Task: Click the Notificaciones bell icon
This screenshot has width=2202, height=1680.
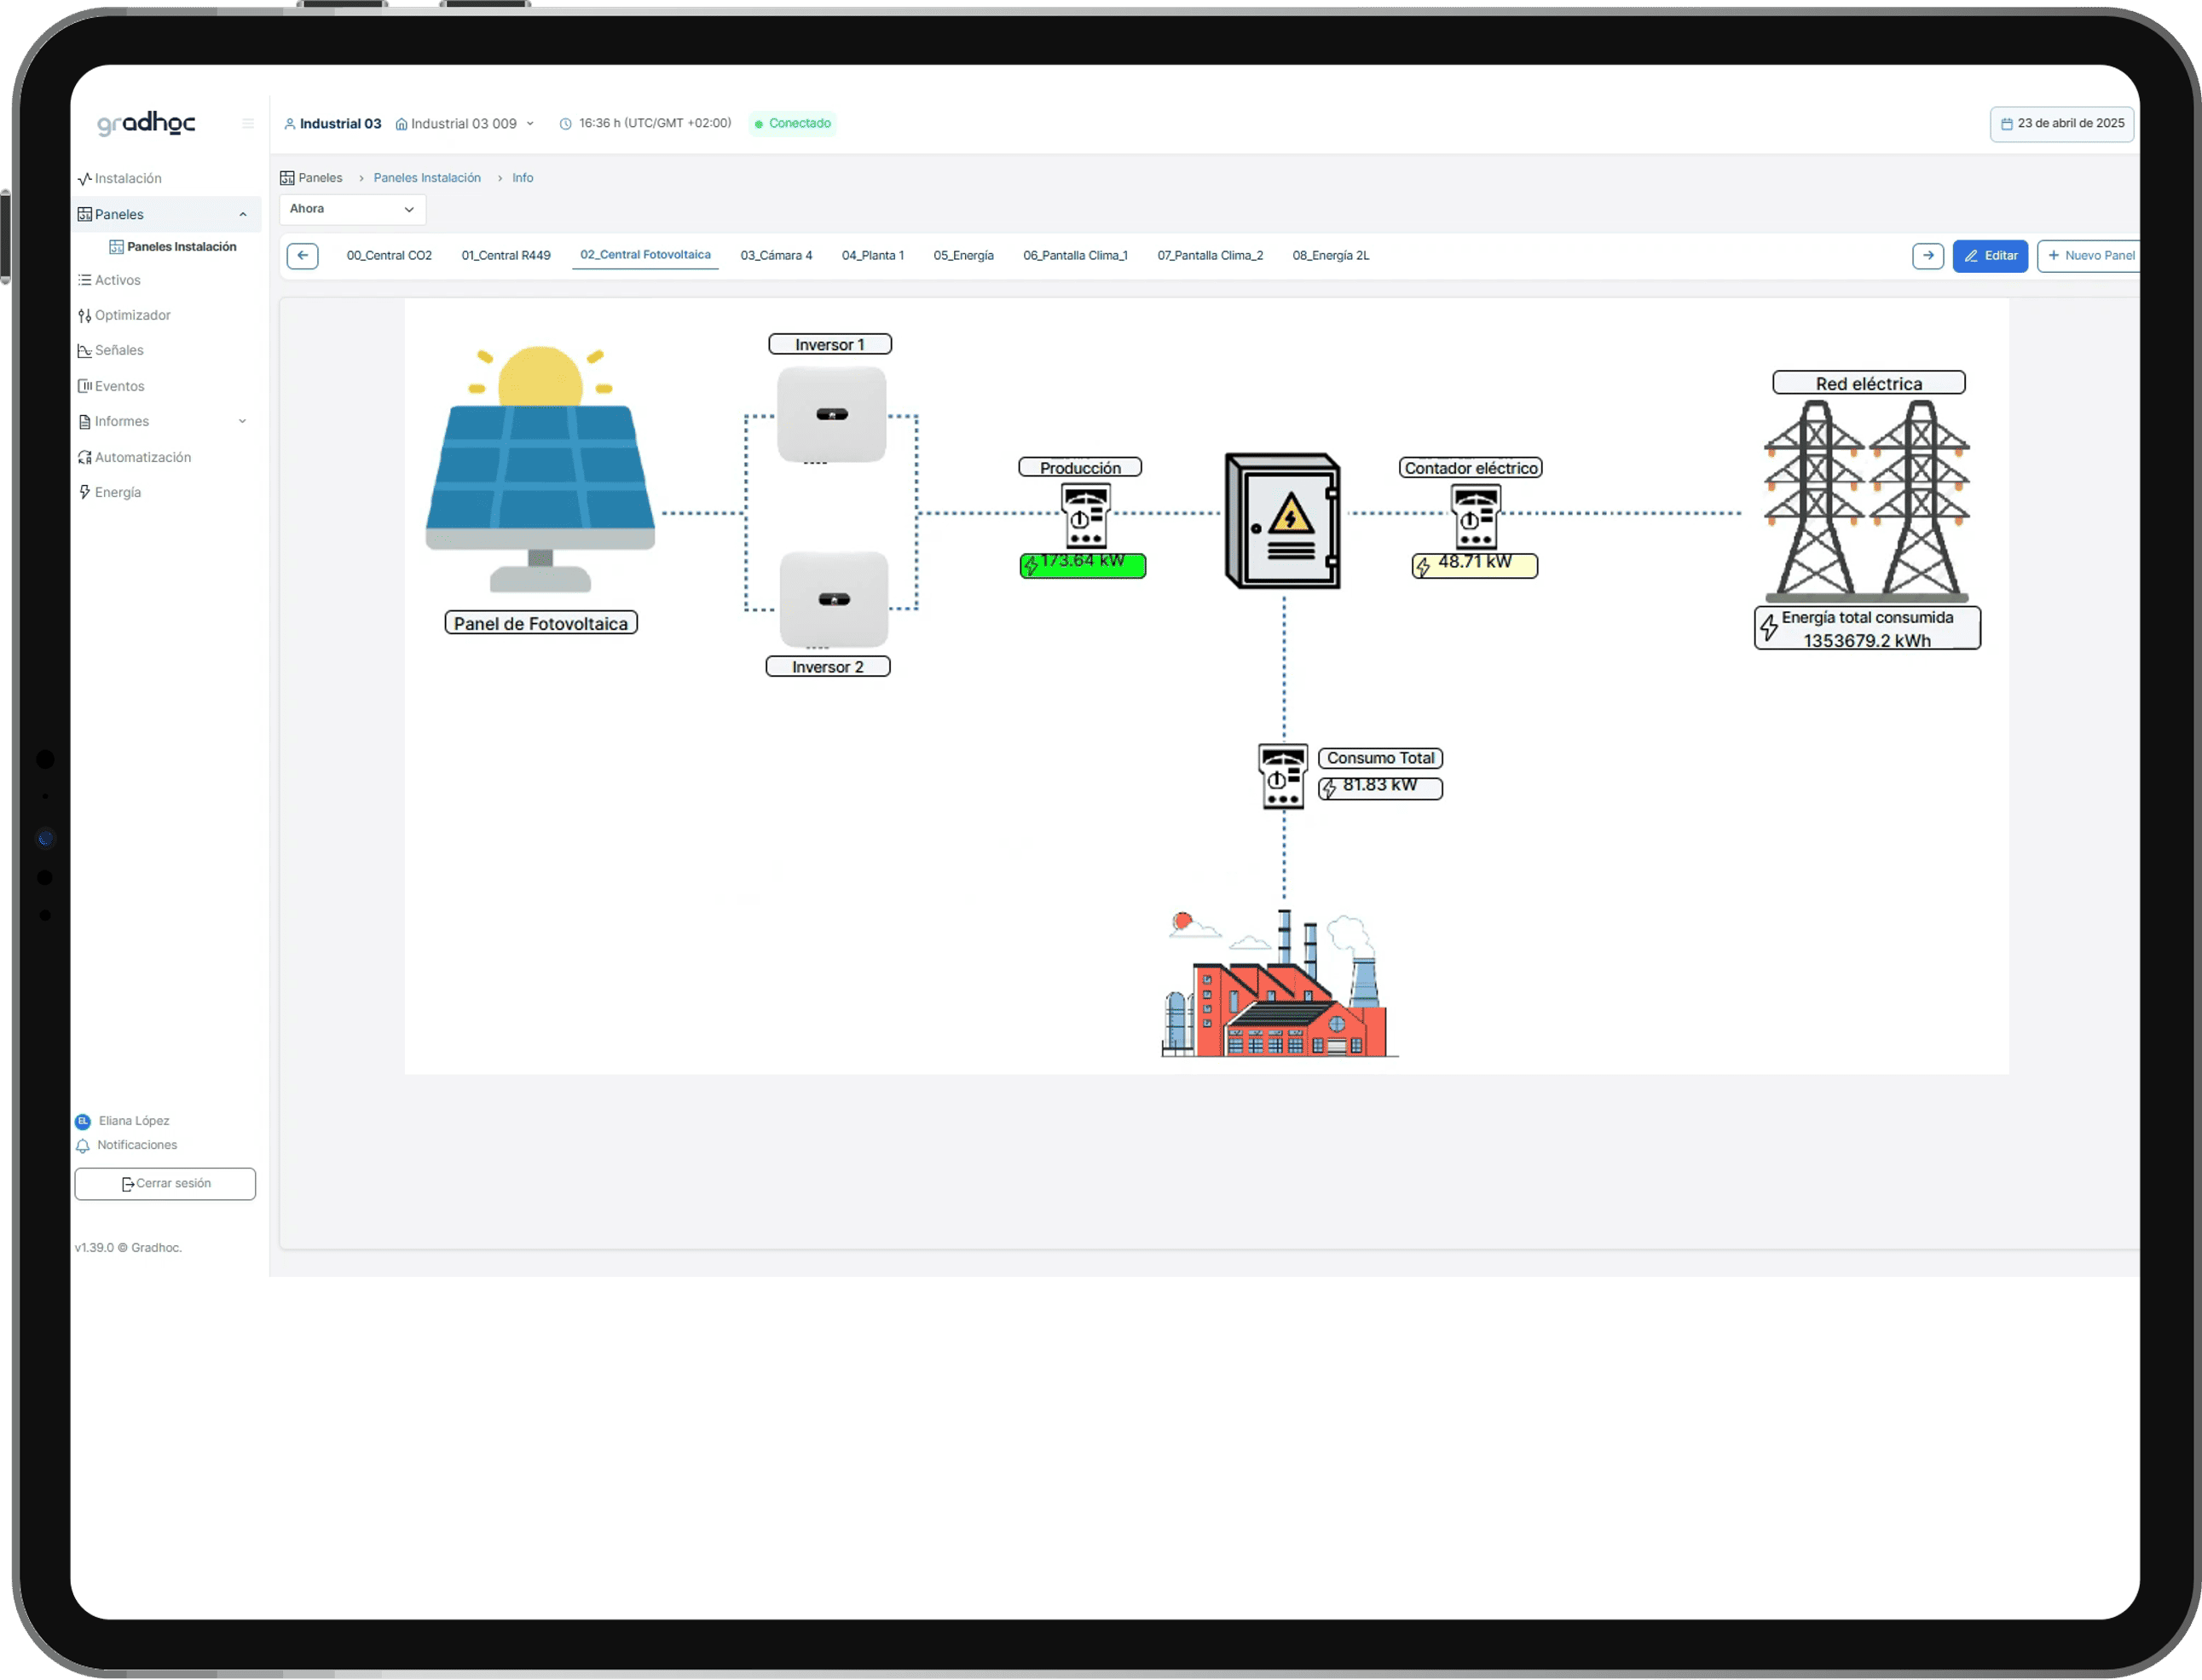Action: [x=83, y=1146]
